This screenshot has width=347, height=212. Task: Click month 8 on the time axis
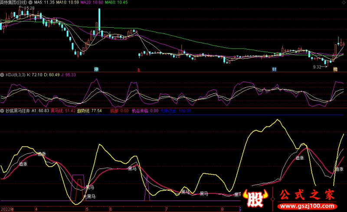pyautogui.click(x=223, y=209)
